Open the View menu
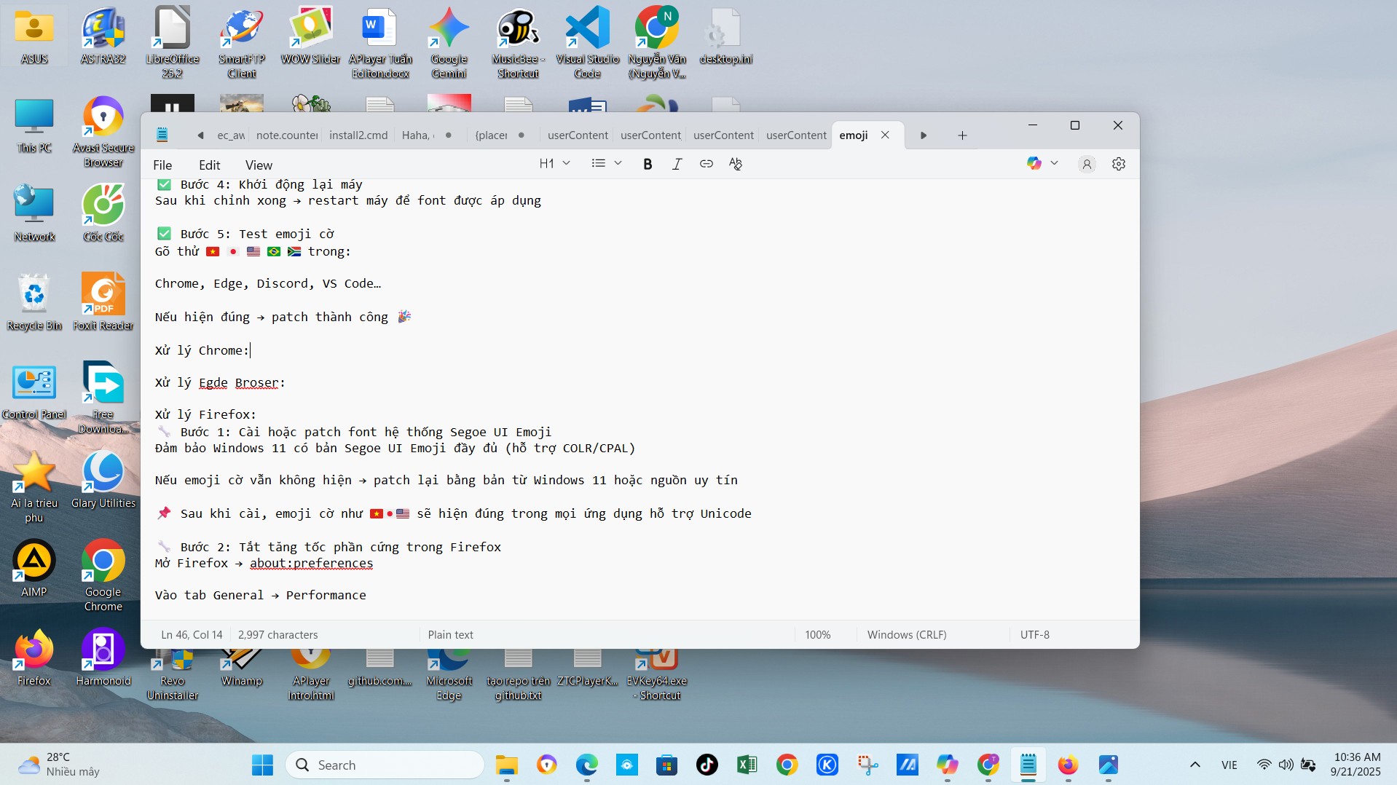This screenshot has width=1397, height=785. [259, 165]
